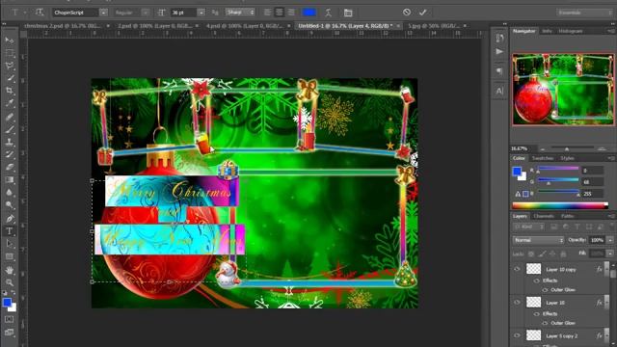
Task: Open the font style dropdown Regular
Action: 146,13
